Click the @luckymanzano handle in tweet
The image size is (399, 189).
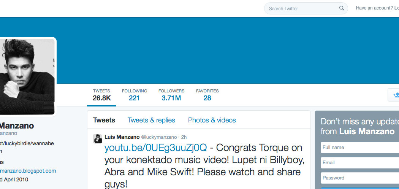pos(159,137)
